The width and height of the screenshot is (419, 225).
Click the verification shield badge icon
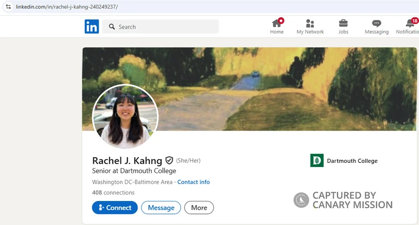pos(169,160)
